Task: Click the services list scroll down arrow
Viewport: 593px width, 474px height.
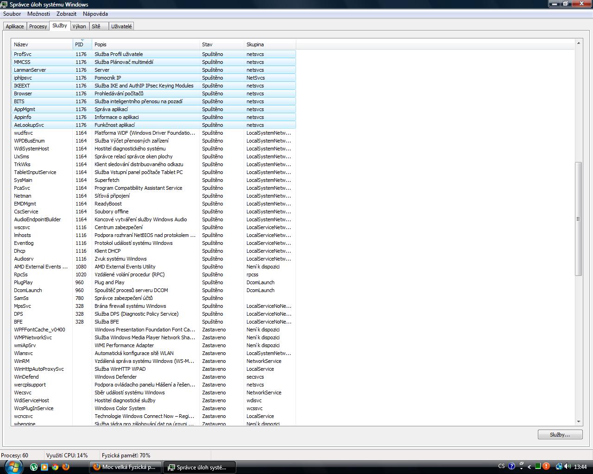Action: point(579,422)
